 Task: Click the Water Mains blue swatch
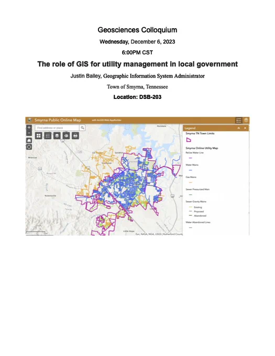click(191, 170)
